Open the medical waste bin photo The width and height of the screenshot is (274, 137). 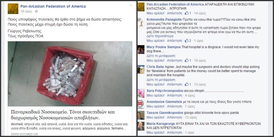pos(70,74)
